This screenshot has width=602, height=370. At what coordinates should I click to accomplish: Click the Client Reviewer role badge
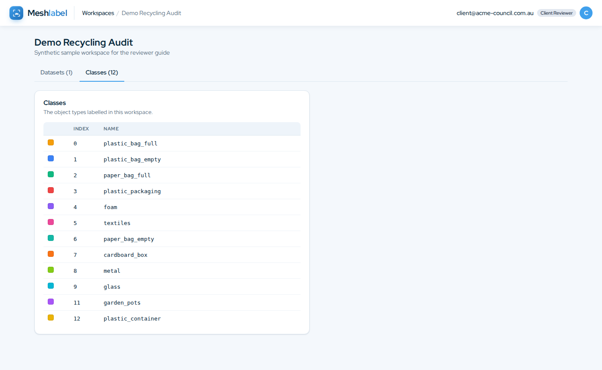pos(556,13)
